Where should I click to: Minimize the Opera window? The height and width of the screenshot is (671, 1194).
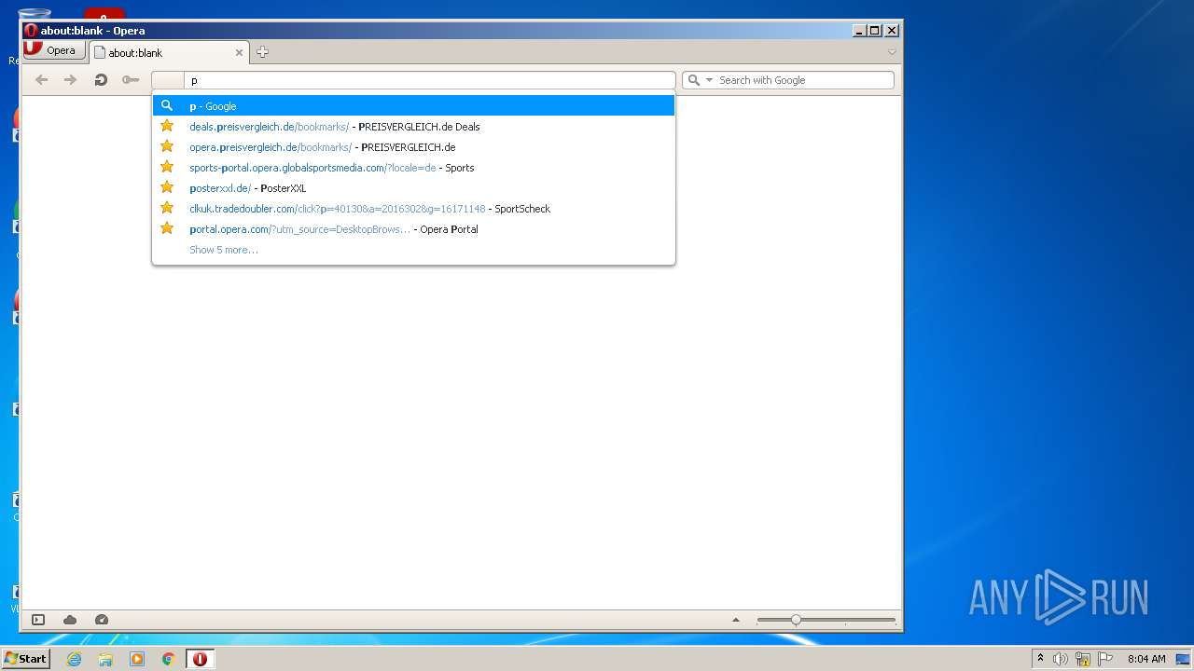pyautogui.click(x=859, y=31)
